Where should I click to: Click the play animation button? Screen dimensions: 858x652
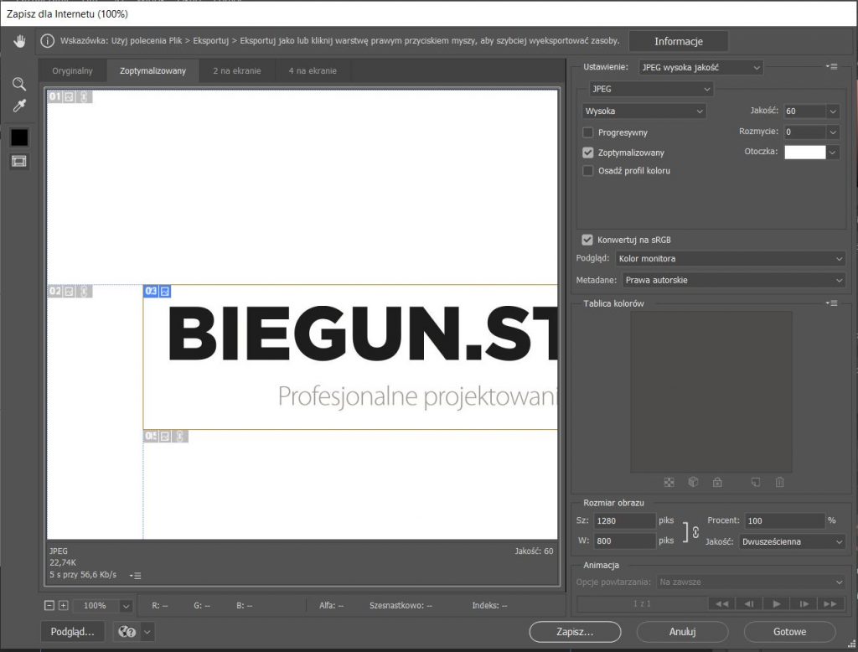(x=777, y=604)
